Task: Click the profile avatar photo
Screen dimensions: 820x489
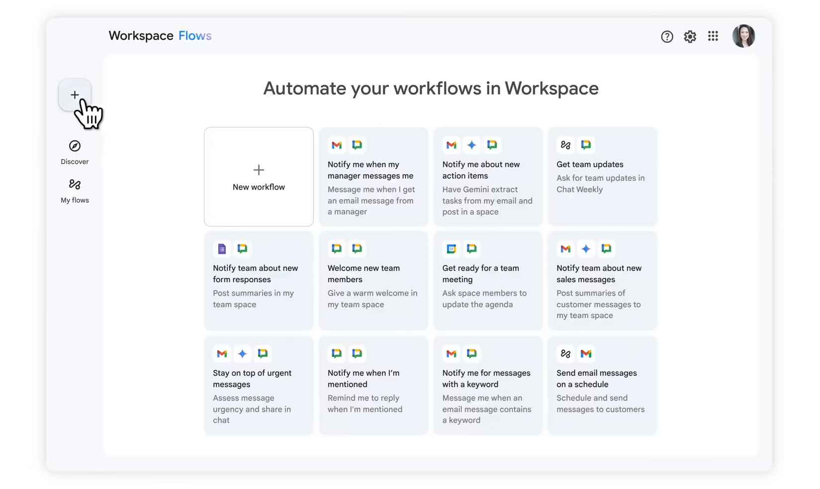Action: [x=743, y=36]
